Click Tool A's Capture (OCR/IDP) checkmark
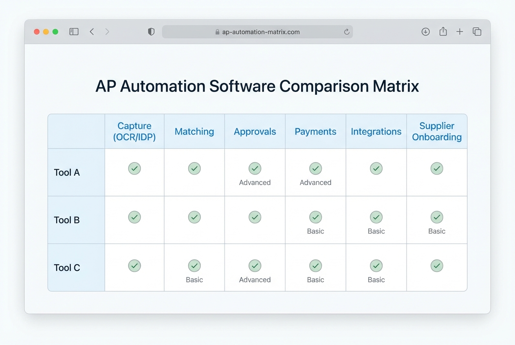The image size is (515, 345). 134,168
